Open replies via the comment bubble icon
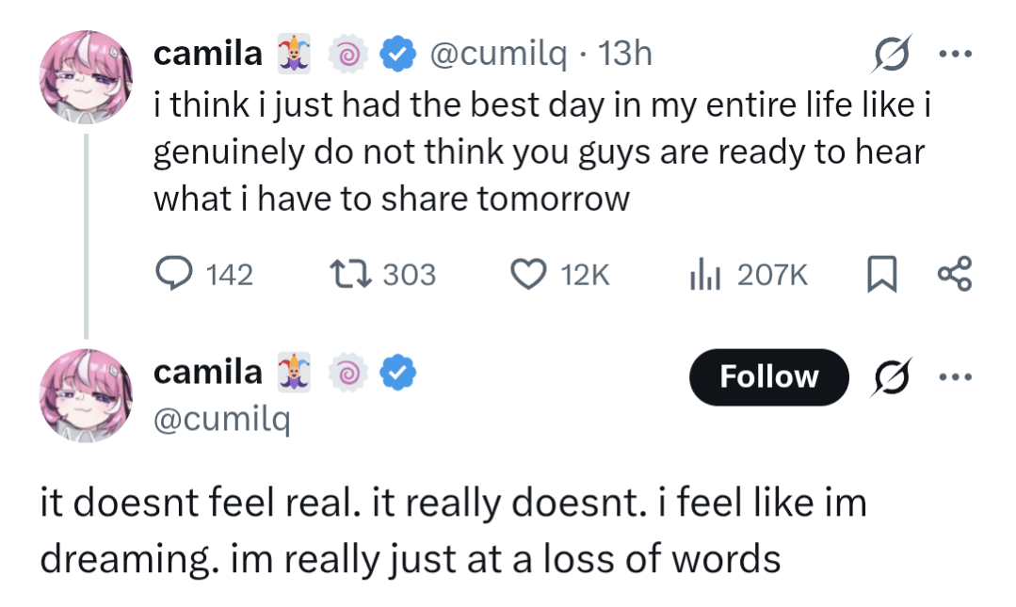 tap(173, 273)
